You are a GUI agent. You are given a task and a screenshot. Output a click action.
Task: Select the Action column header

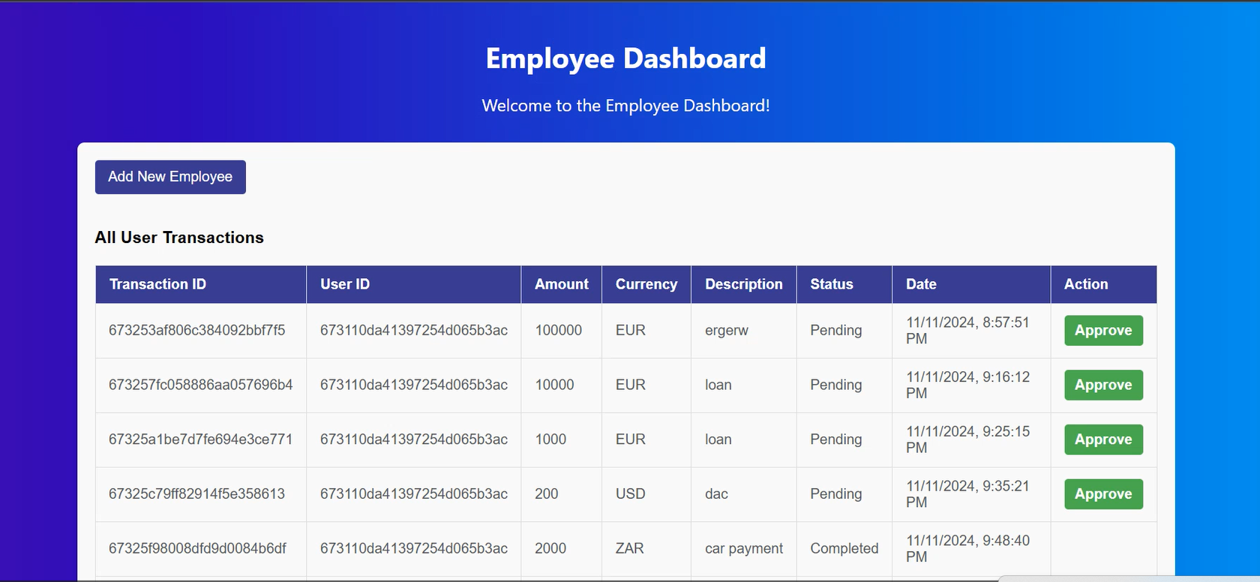click(x=1103, y=284)
